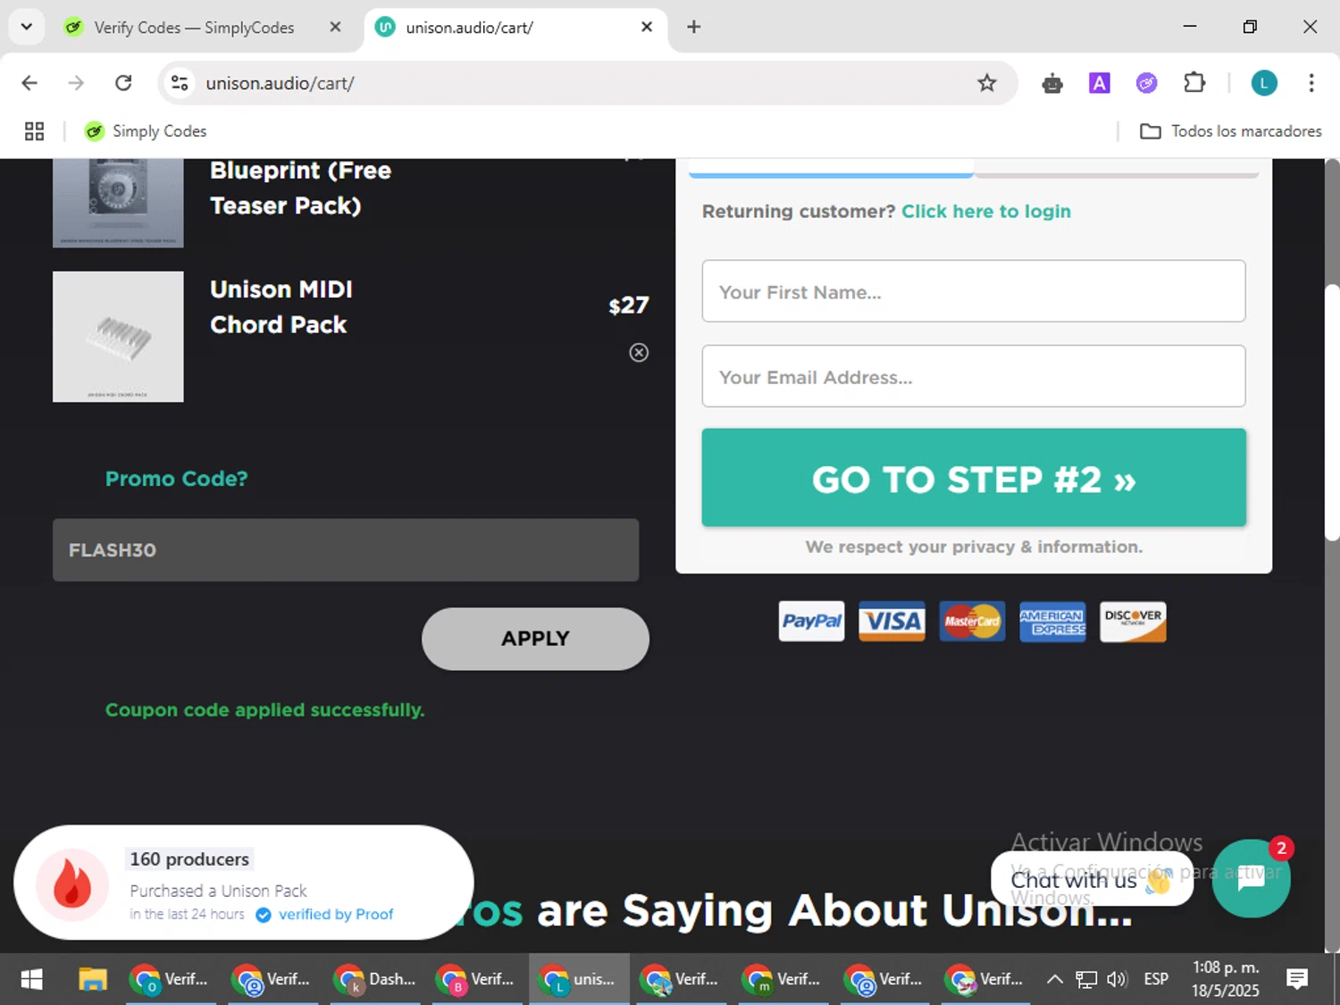Image resolution: width=1340 pixels, height=1005 pixels.
Task: Click the page vertical scrollbar thumb
Action: (x=1332, y=412)
